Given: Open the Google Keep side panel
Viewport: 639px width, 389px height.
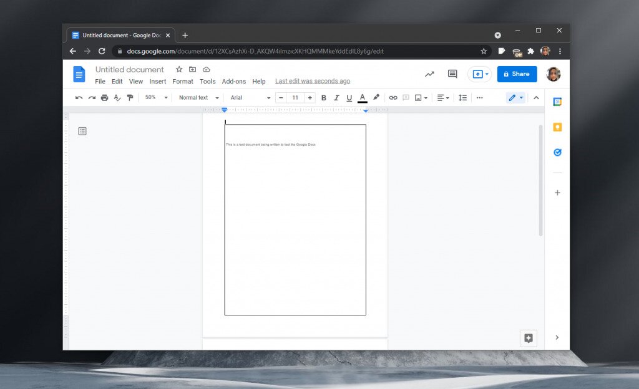Looking at the screenshot, I should [557, 127].
